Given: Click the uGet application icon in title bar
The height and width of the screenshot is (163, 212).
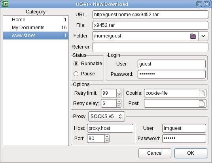Looking at the screenshot, I should click(5, 4).
